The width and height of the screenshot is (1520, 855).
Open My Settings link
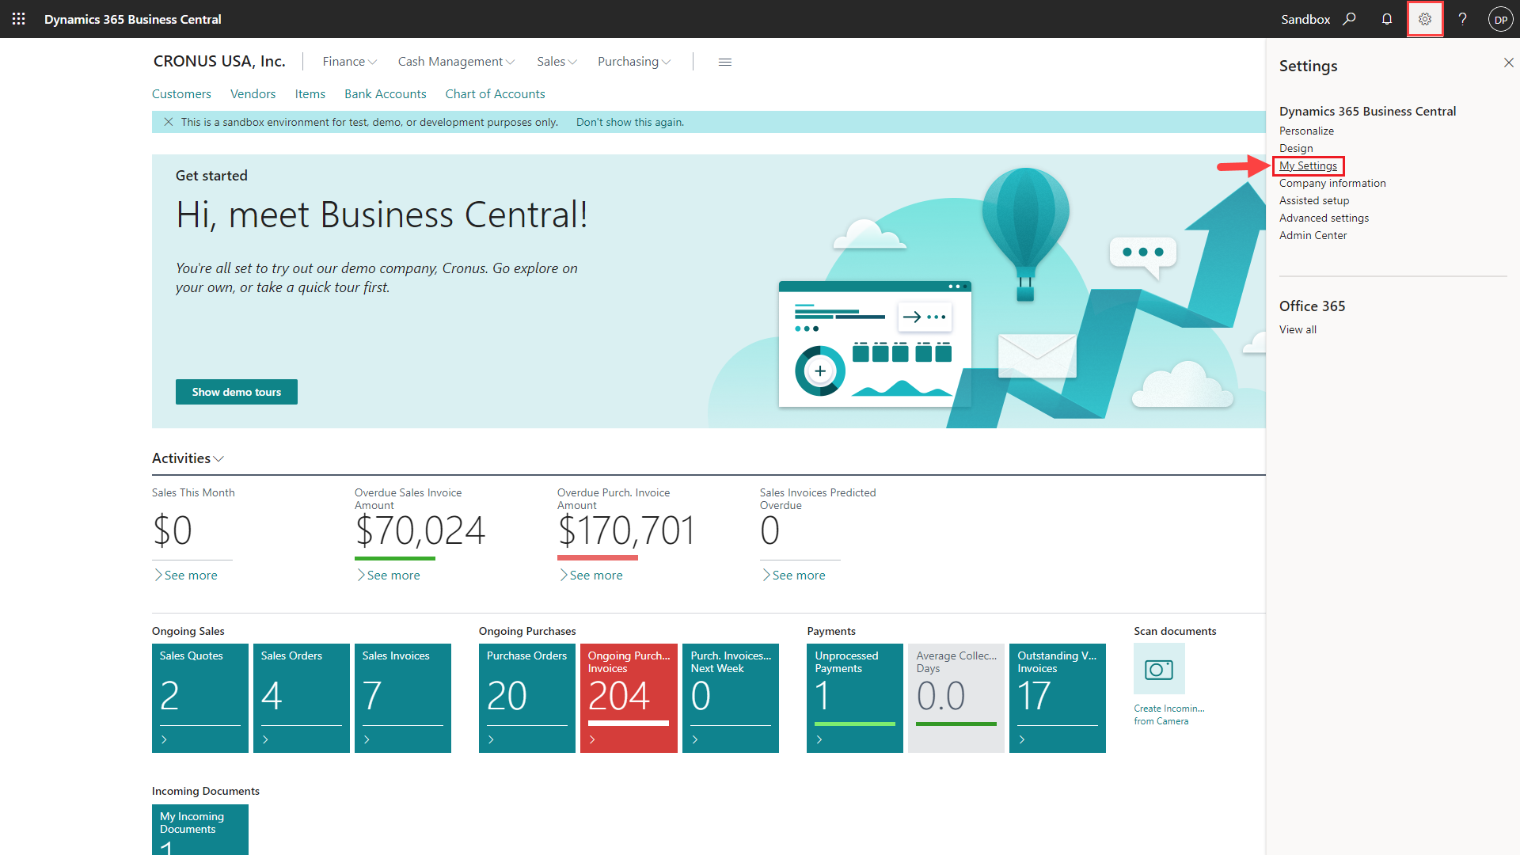pyautogui.click(x=1308, y=165)
